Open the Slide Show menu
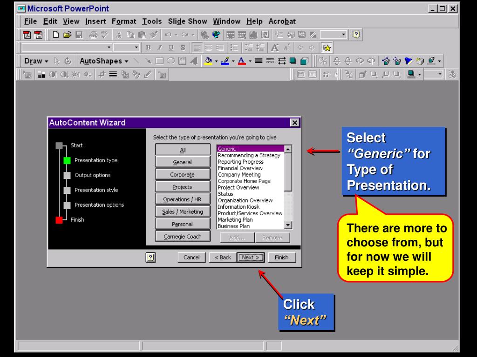 pos(187,21)
